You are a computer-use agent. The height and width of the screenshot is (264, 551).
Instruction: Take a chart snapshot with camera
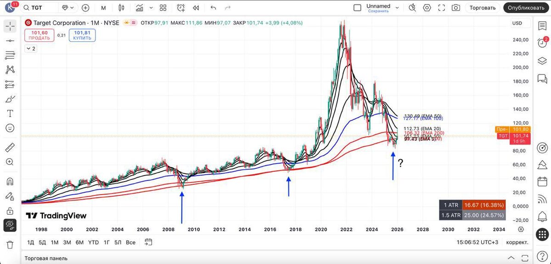coord(456,8)
